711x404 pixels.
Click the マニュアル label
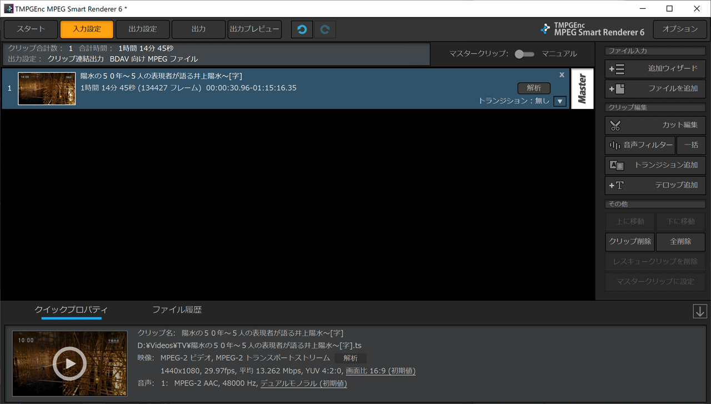[559, 54]
